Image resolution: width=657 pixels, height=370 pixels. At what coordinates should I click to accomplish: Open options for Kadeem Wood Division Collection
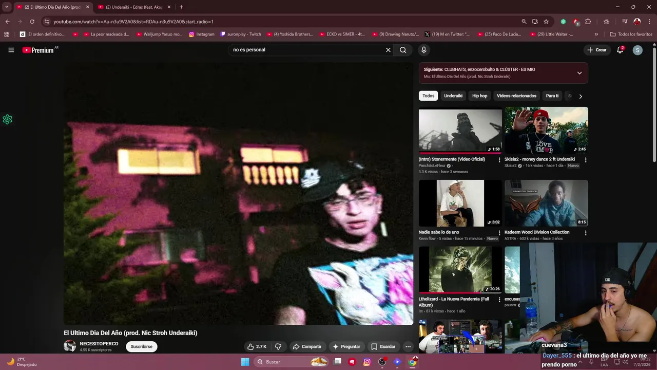pos(586,233)
